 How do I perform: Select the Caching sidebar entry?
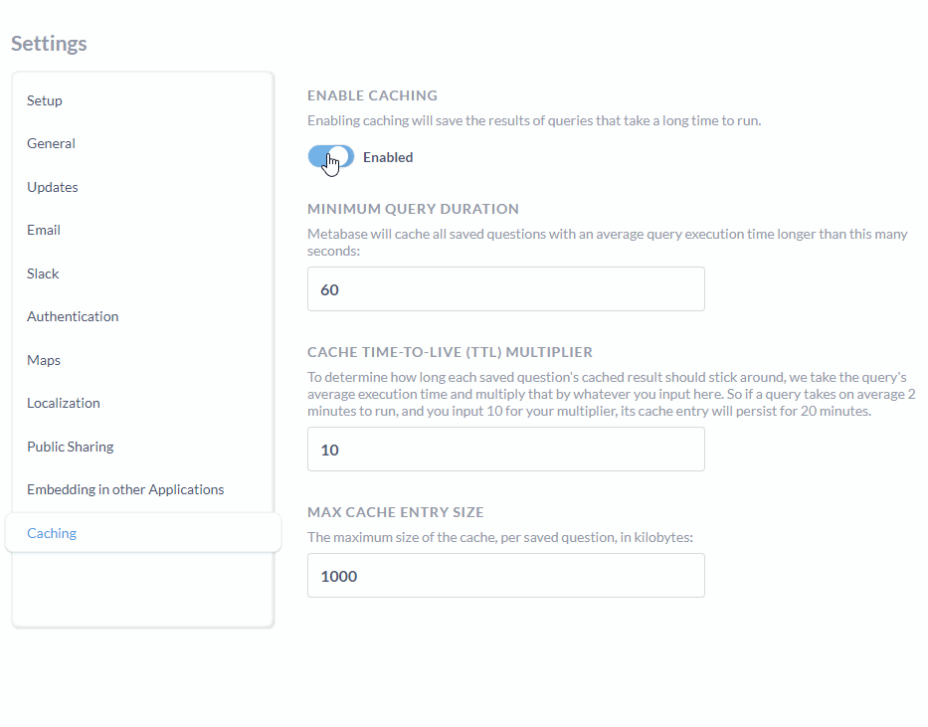click(x=51, y=533)
